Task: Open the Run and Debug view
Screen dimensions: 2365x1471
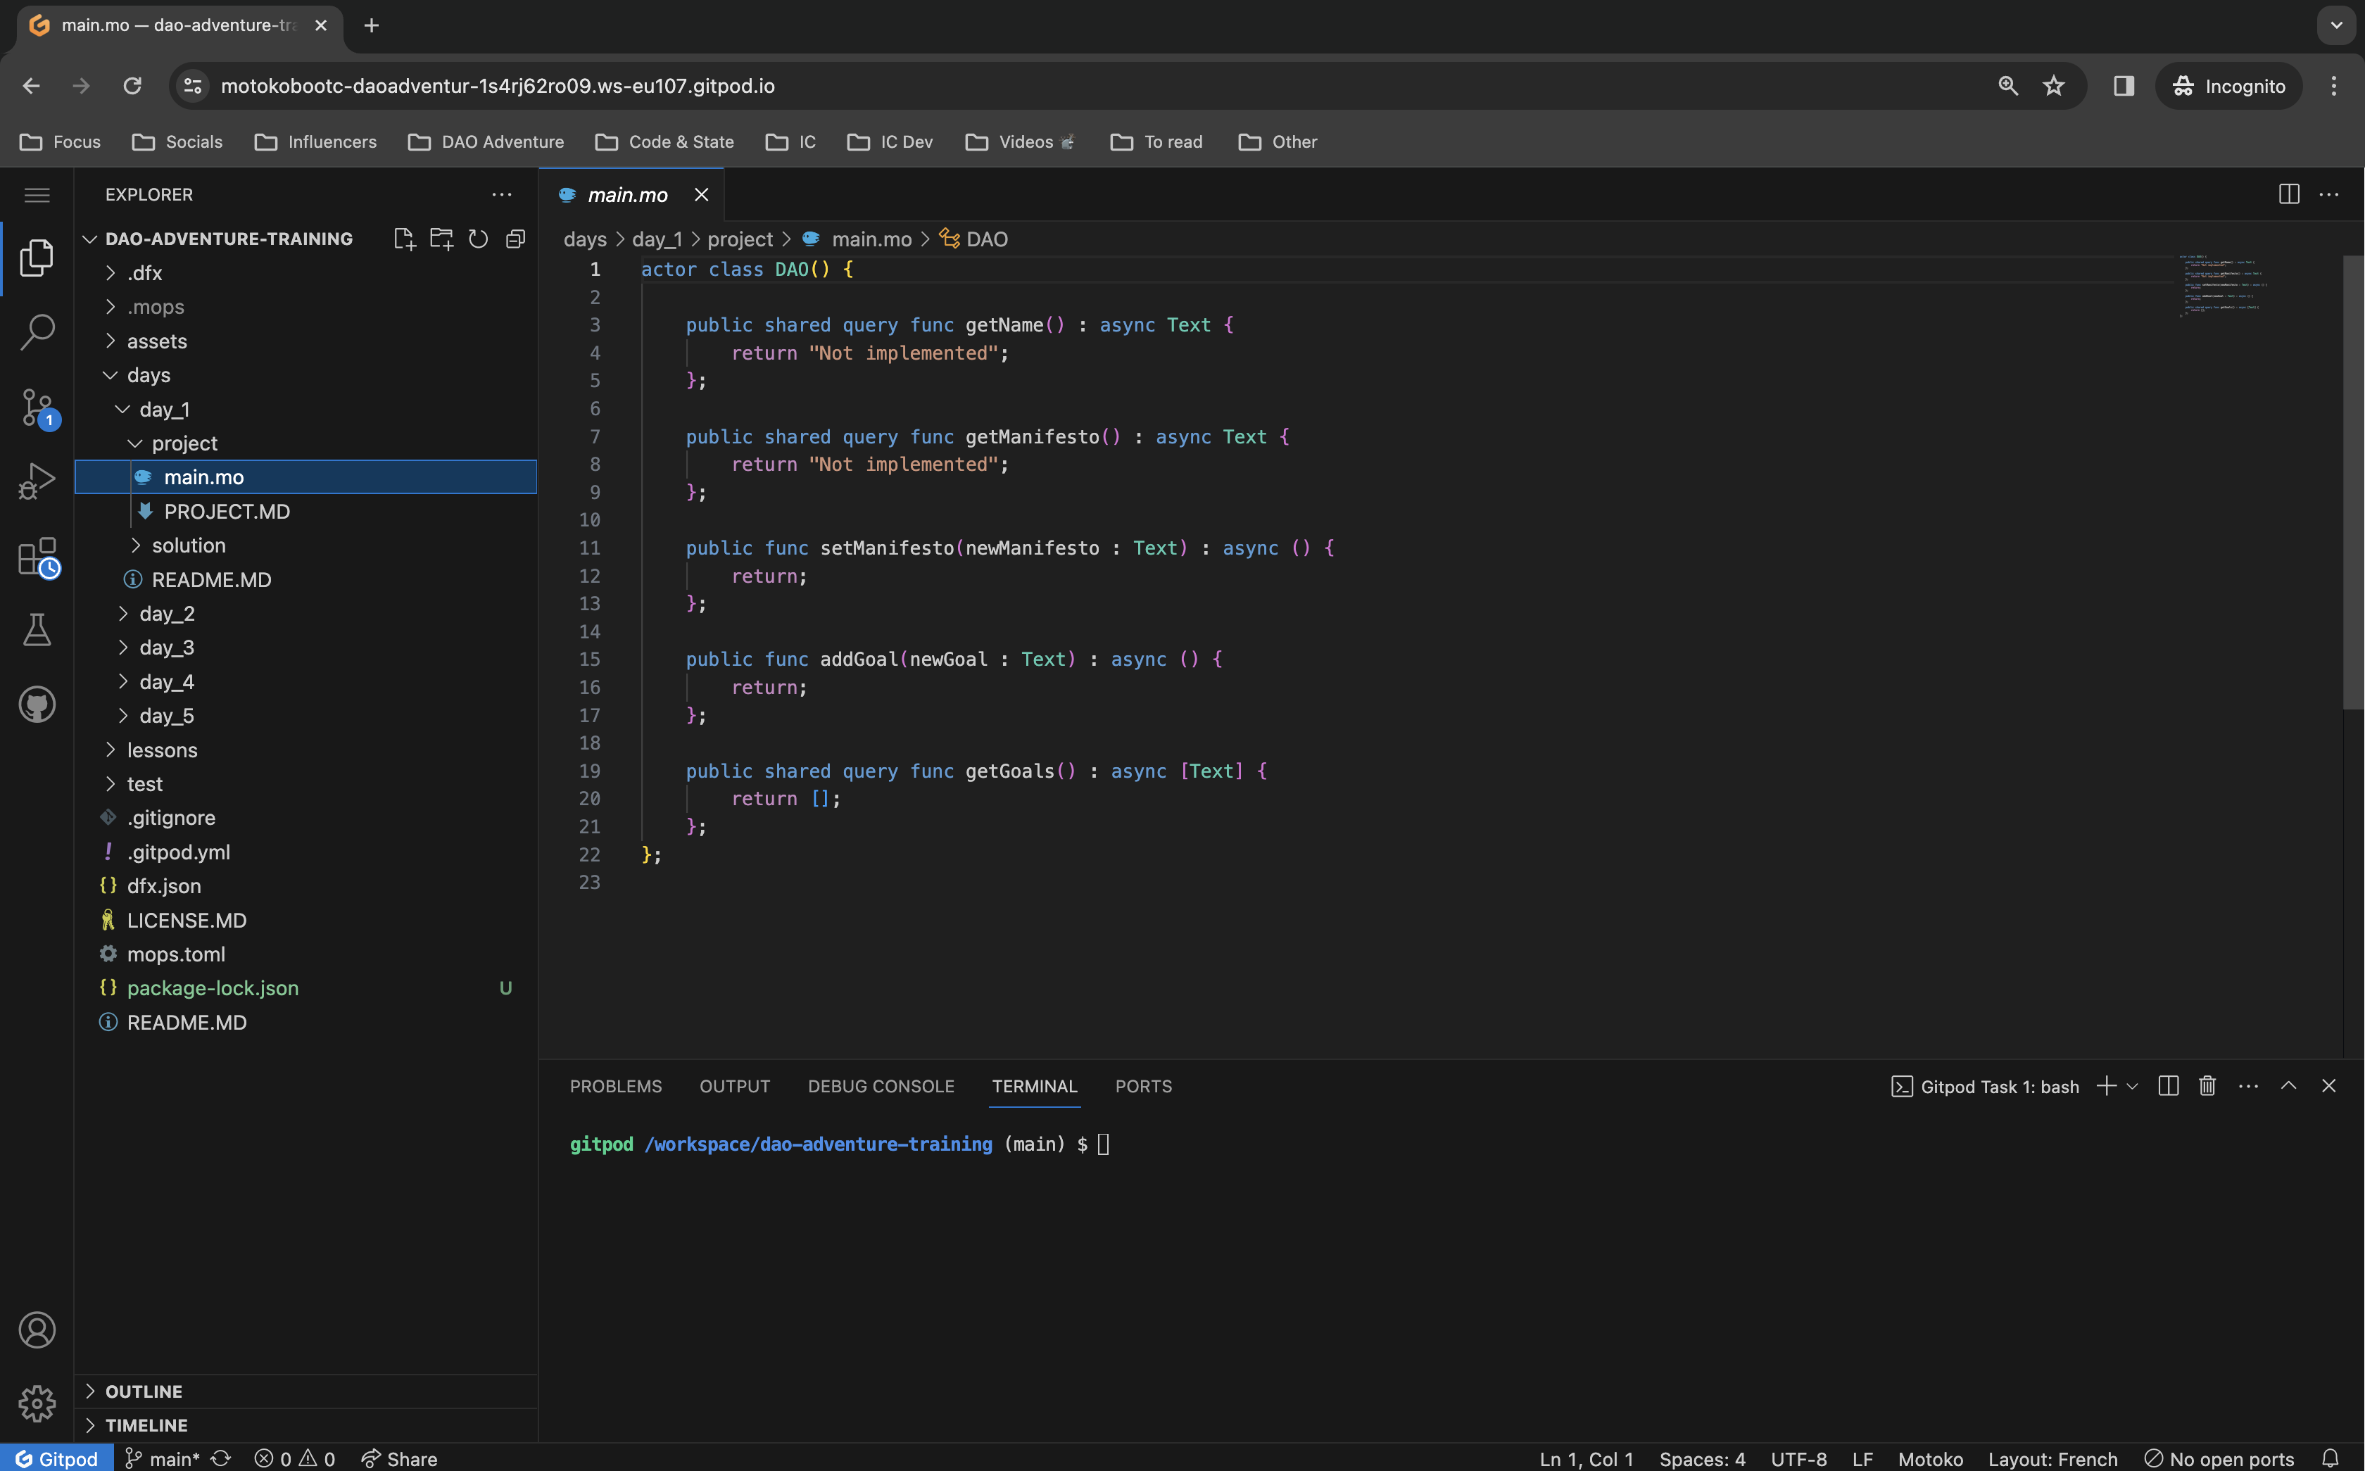Action: (37, 481)
